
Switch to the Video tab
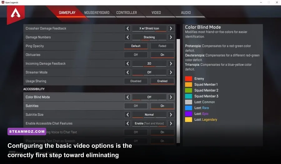[x=156, y=12]
